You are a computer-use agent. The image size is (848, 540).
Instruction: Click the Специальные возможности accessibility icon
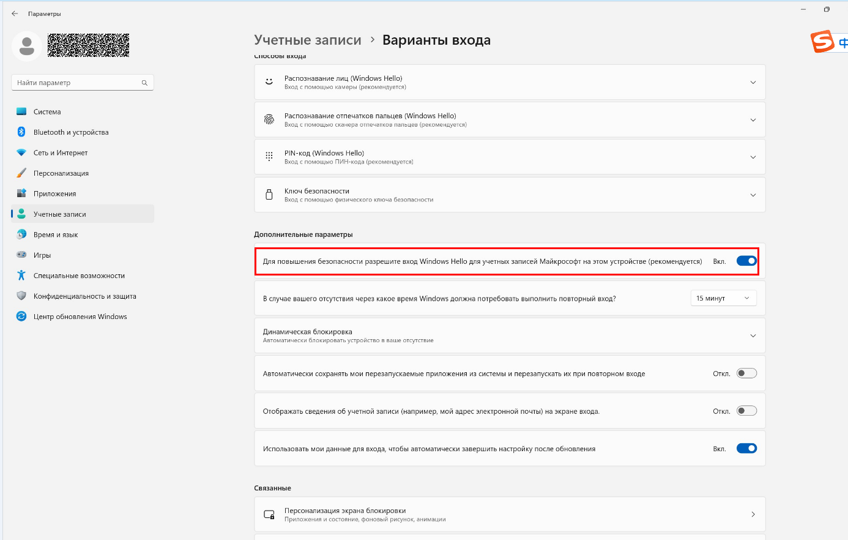tap(21, 276)
